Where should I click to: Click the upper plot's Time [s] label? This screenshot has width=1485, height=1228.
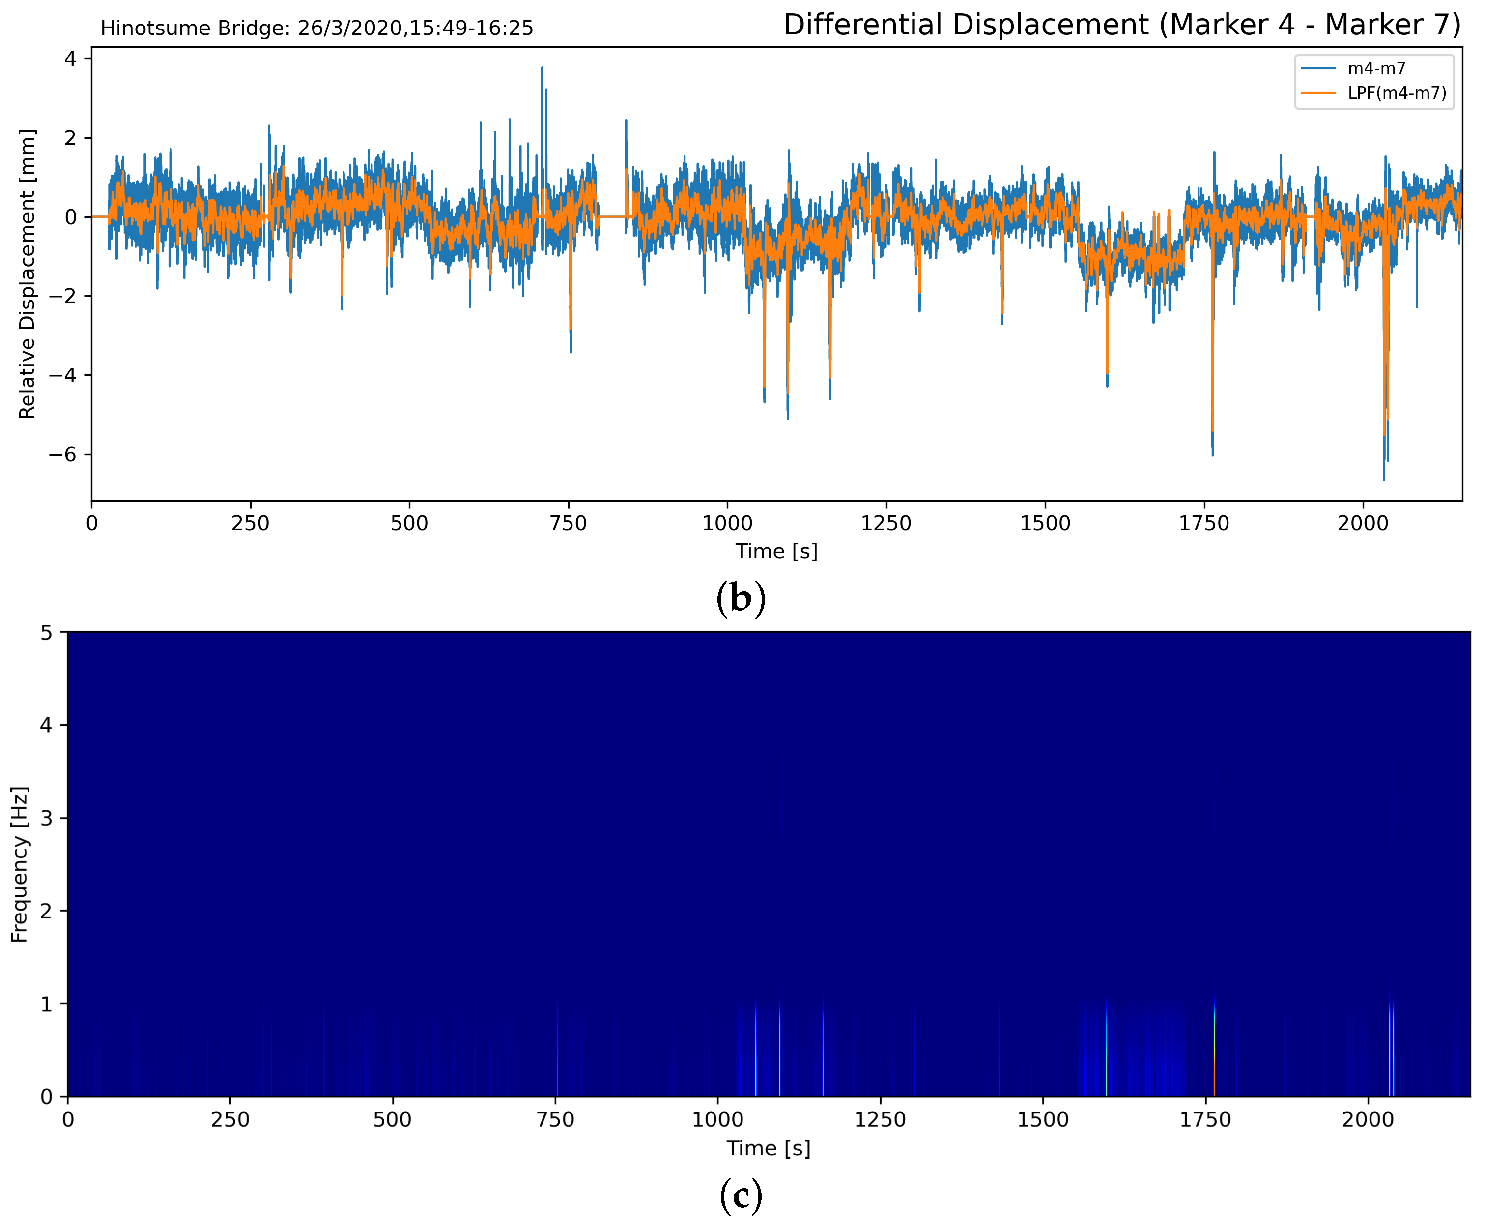pyautogui.click(x=776, y=551)
